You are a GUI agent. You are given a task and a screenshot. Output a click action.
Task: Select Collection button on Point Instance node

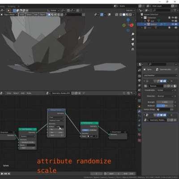pos(93,130)
